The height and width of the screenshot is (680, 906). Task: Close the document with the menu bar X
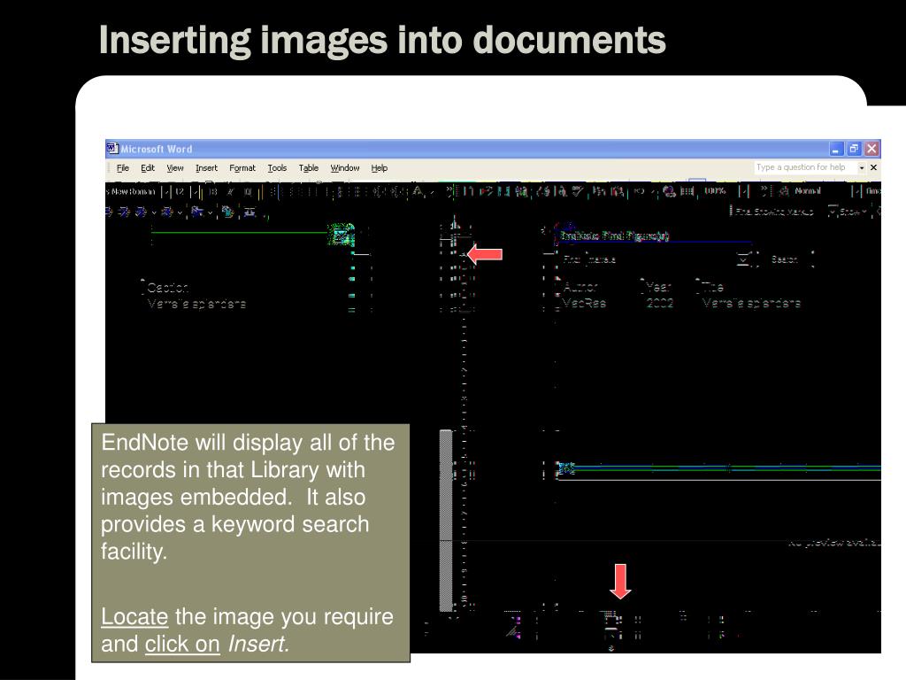click(873, 167)
